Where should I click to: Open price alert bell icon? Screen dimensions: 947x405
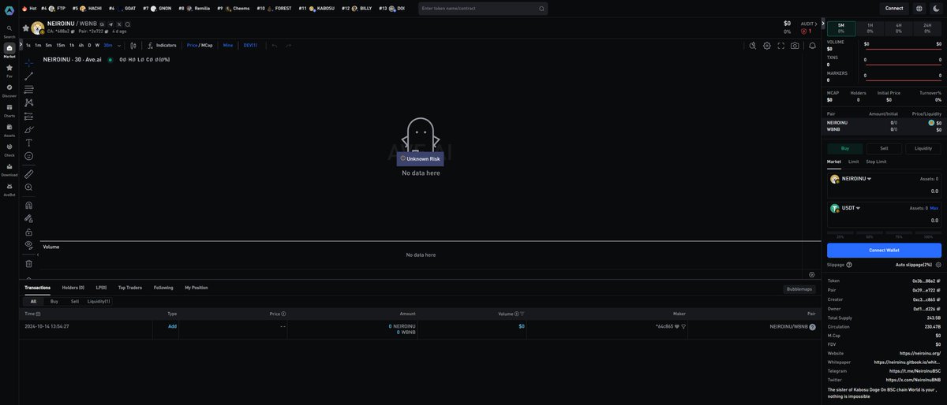point(812,46)
